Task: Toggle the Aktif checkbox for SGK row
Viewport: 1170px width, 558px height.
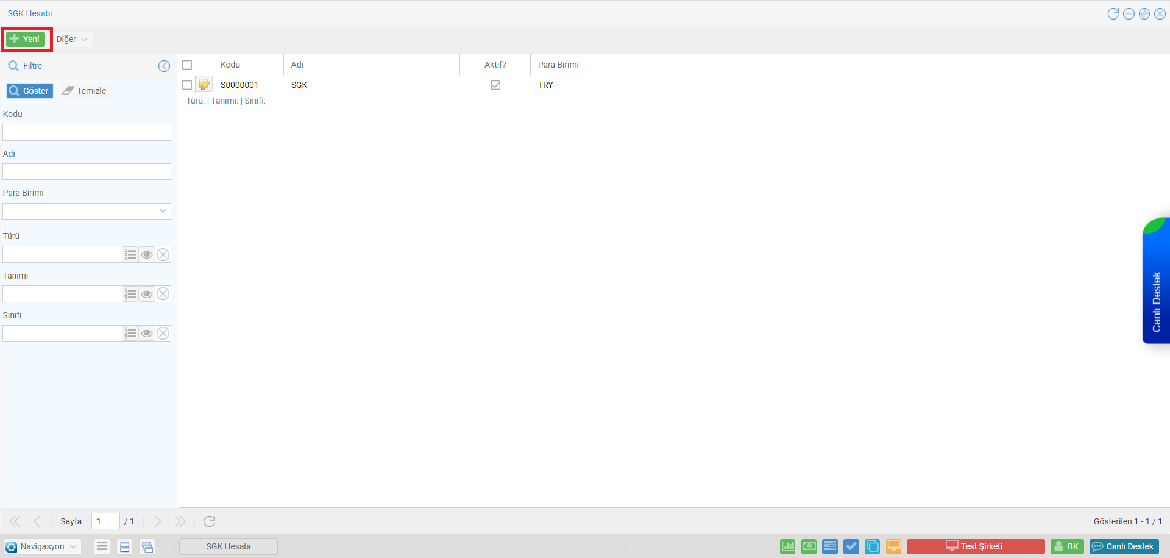Action: coord(495,85)
